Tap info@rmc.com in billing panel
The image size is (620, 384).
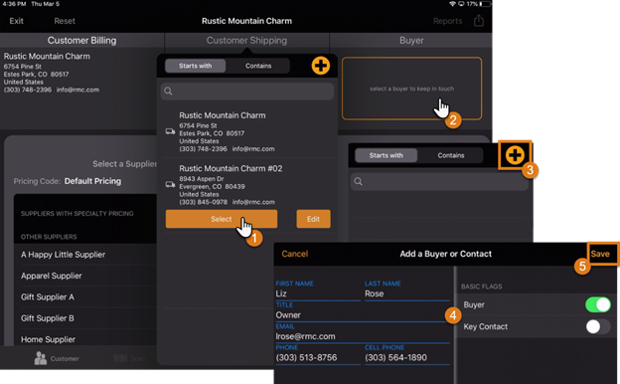point(77,90)
